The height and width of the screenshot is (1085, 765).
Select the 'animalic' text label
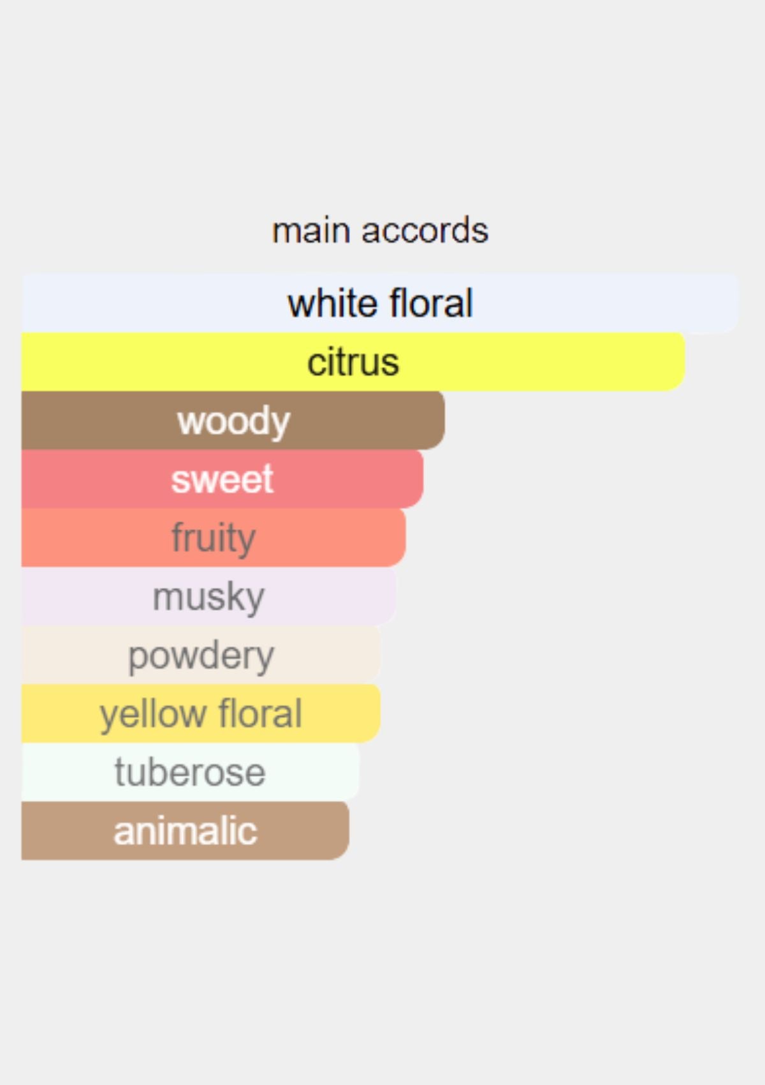tap(186, 831)
